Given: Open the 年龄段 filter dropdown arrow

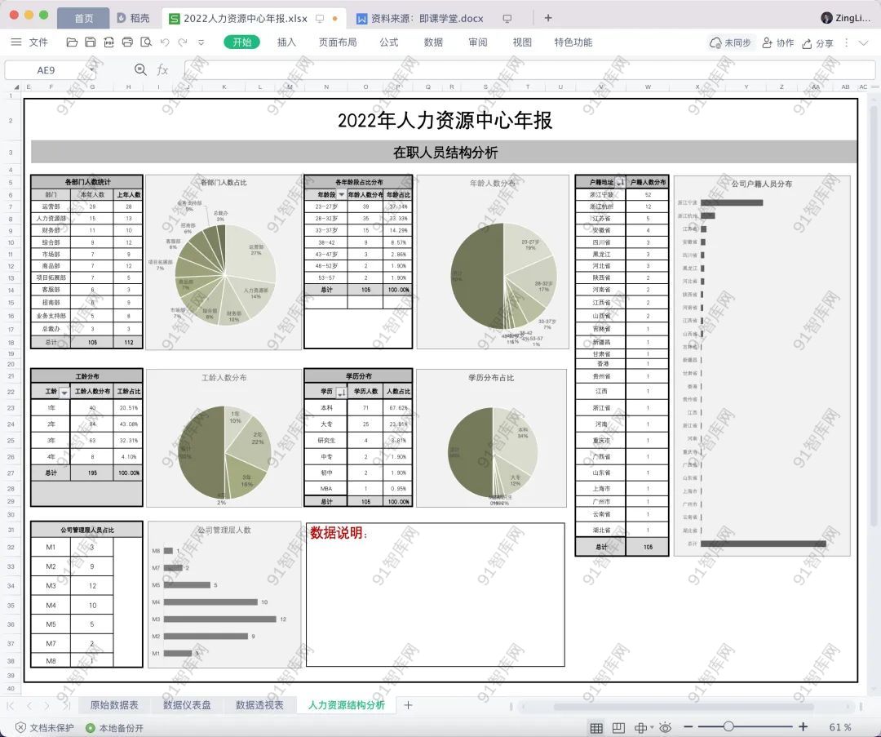Looking at the screenshot, I should (x=341, y=194).
